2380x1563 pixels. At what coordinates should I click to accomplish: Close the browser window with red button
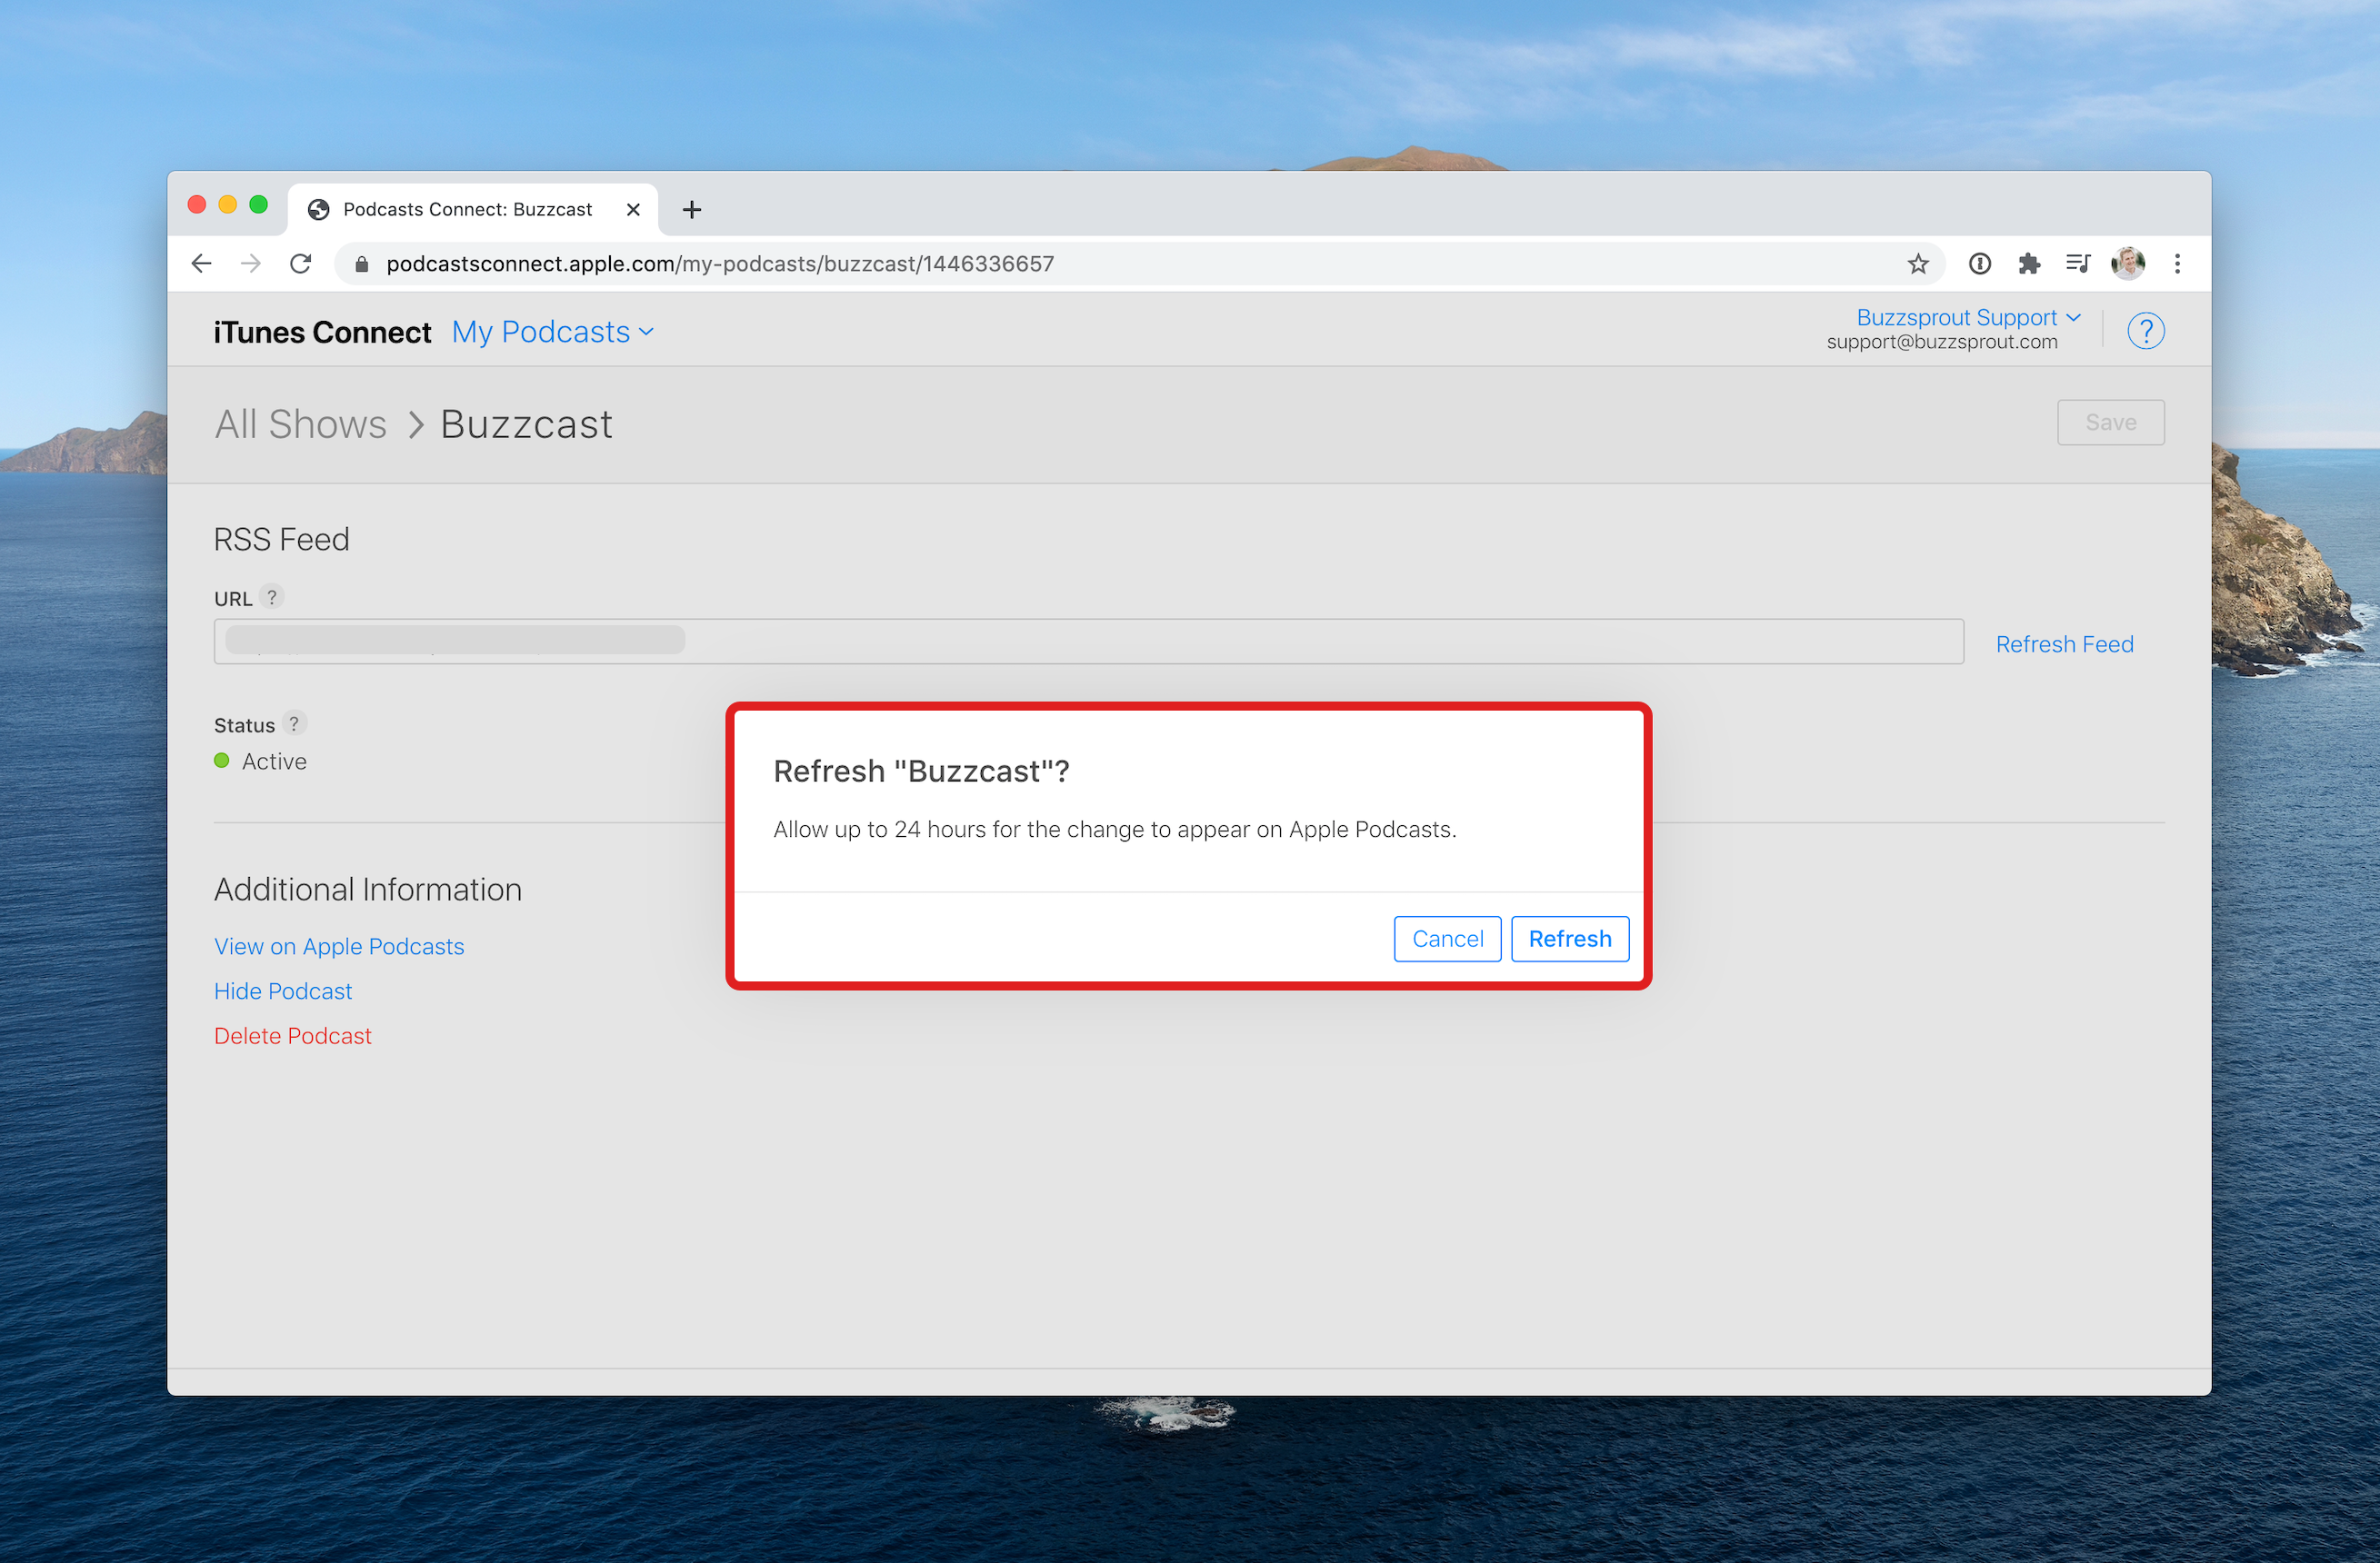197,204
